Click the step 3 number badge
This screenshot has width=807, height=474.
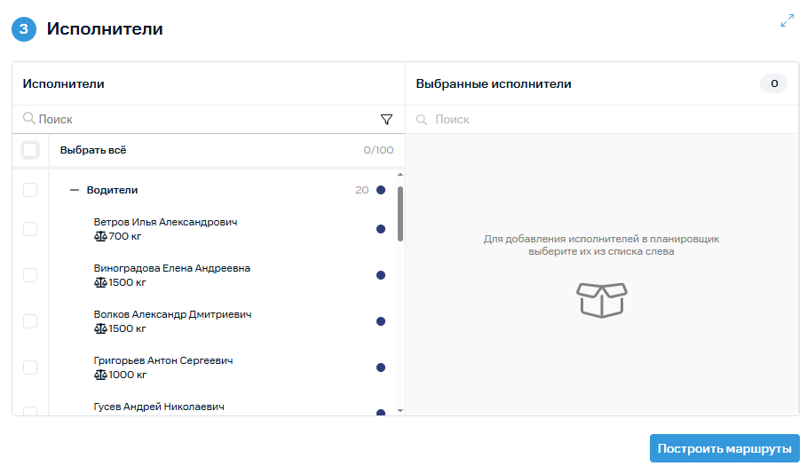[24, 29]
